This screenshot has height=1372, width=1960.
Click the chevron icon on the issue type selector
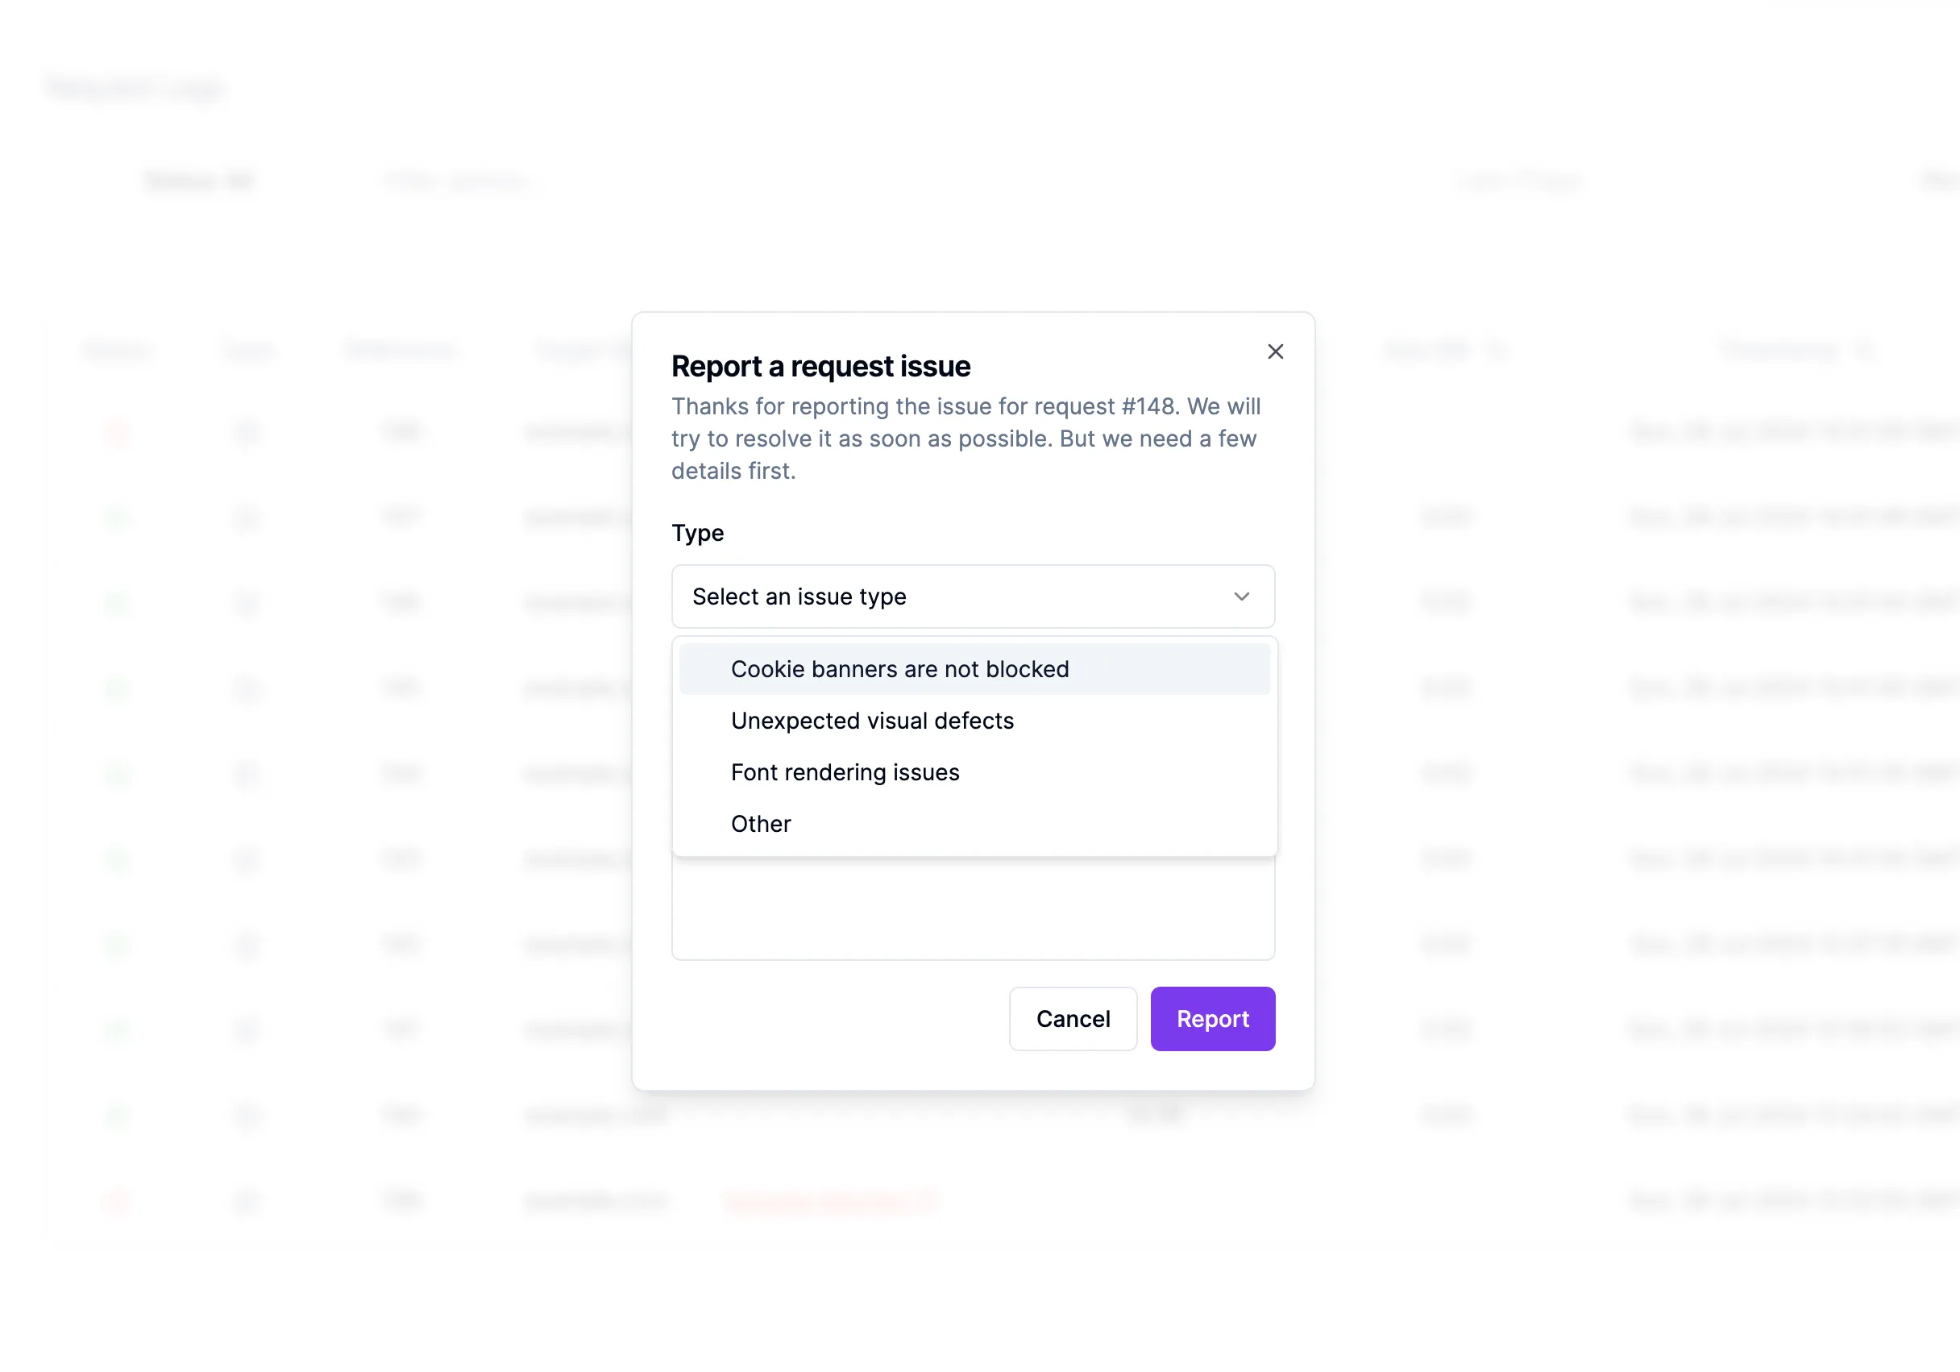click(1242, 597)
